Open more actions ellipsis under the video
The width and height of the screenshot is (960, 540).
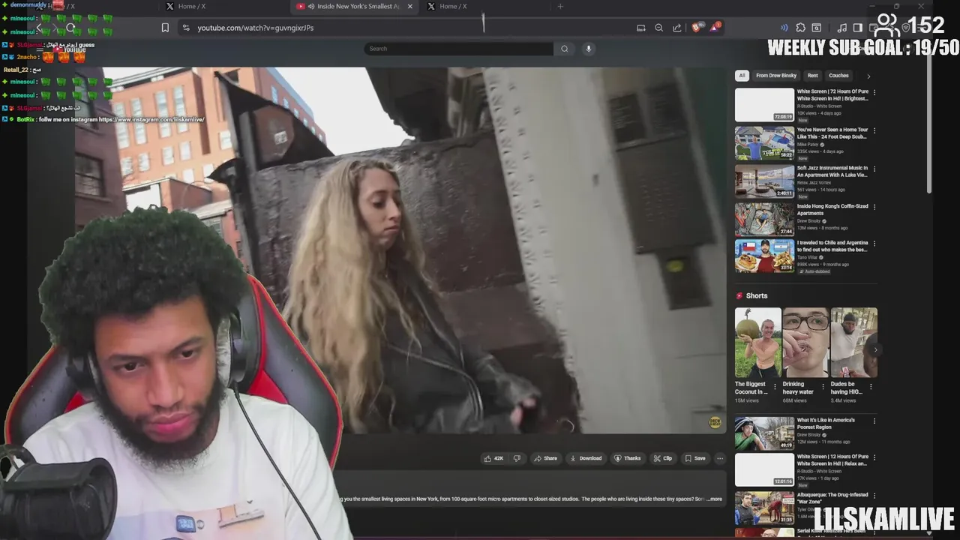pos(720,458)
